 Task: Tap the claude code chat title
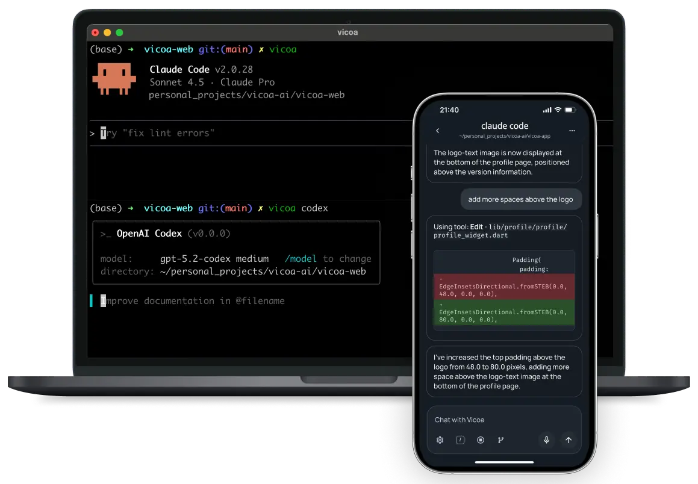[504, 126]
